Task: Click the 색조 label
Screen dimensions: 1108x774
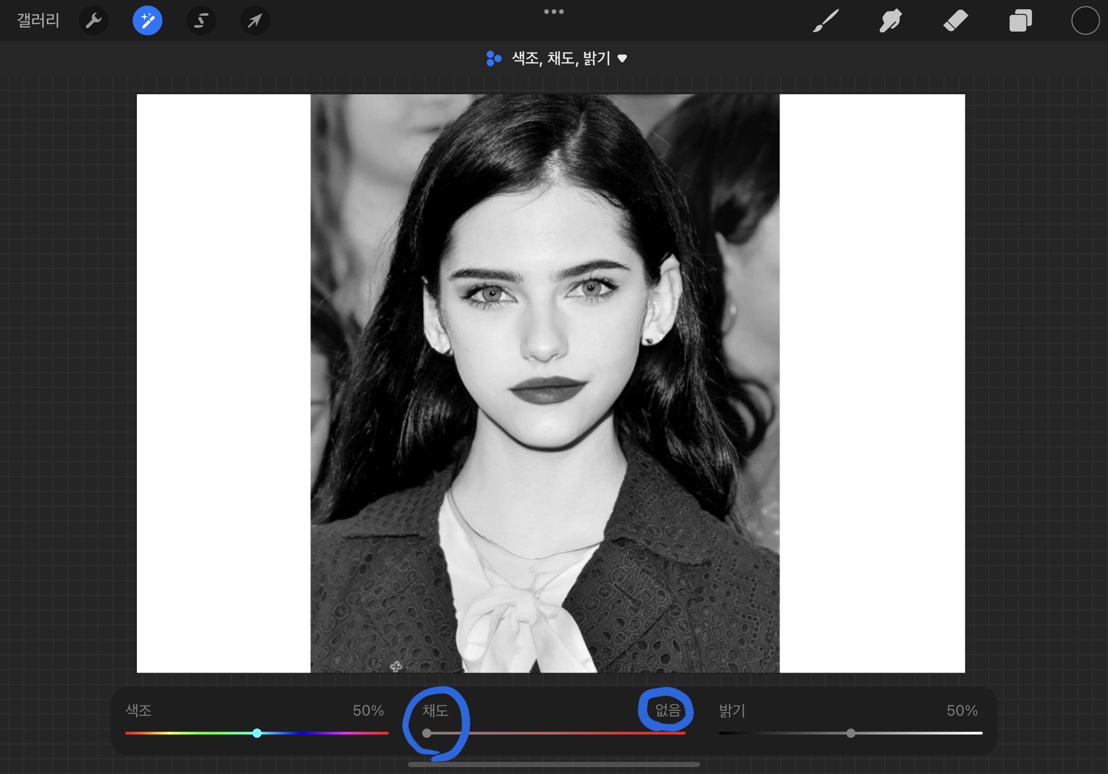Action: tap(138, 710)
